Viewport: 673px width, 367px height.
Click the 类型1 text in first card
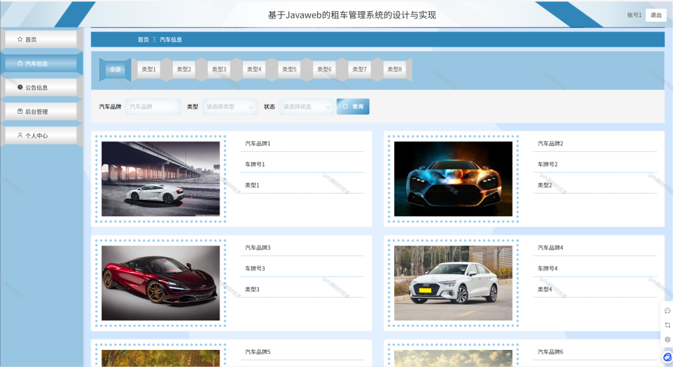[x=252, y=185]
